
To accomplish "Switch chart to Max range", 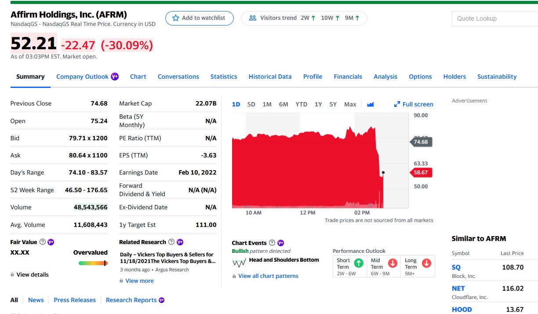I will 350,104.
